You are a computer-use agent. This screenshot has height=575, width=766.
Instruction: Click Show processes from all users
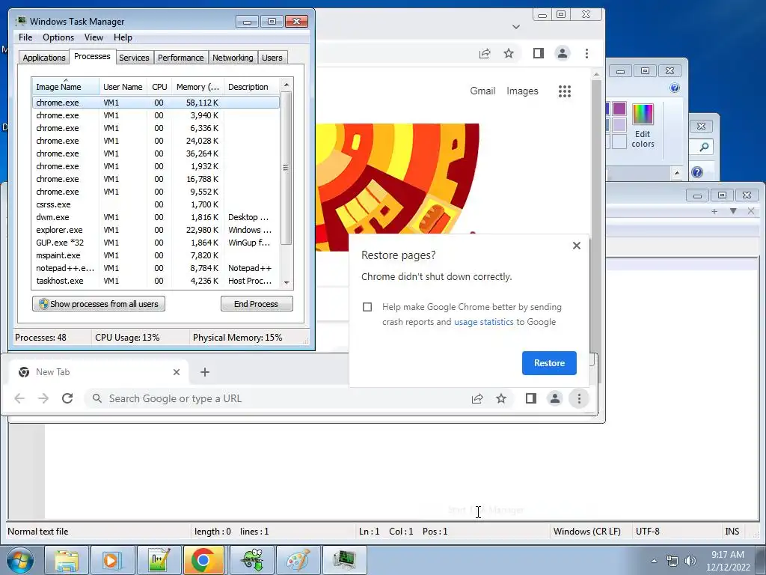pyautogui.click(x=99, y=304)
